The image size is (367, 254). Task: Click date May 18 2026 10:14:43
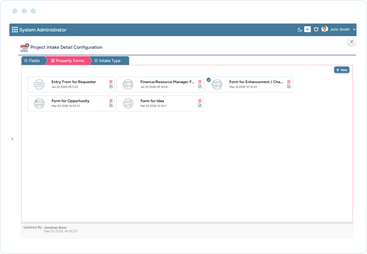243,87
